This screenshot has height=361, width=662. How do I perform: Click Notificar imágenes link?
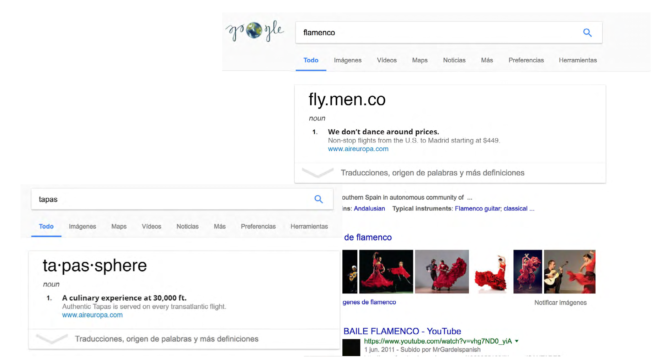[x=560, y=303]
